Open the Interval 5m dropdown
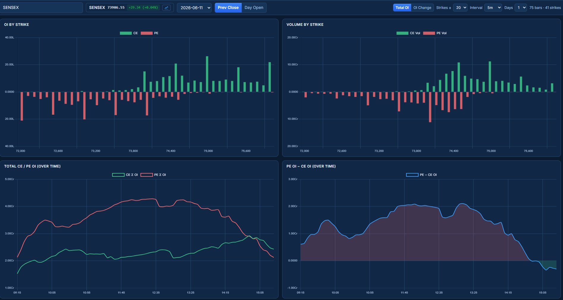Screen dimensions: 563x300 pyautogui.click(x=493, y=8)
